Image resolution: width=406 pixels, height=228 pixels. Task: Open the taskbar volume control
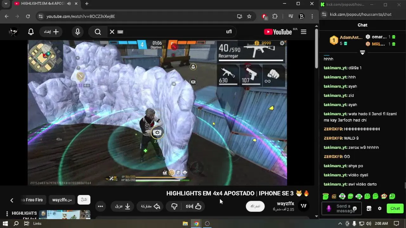[x=369, y=224]
